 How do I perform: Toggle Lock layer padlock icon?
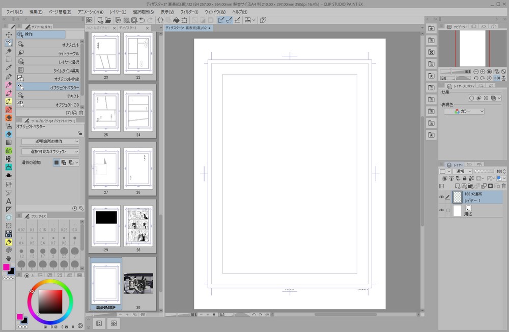465,178
